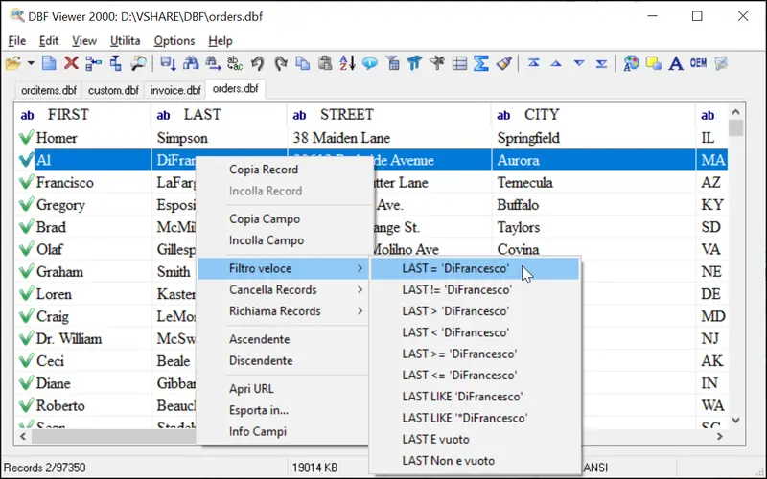Click the copy pages icon
Viewport: 767px width, 479px height.
[303, 63]
